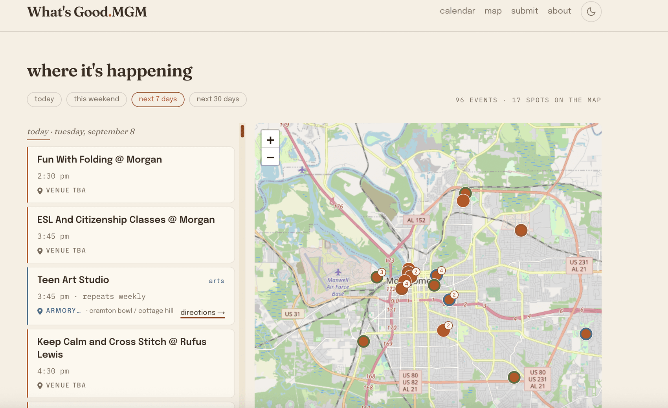668x408 pixels.
Task: Open the Teen Art Studio event title
Action: (73, 280)
